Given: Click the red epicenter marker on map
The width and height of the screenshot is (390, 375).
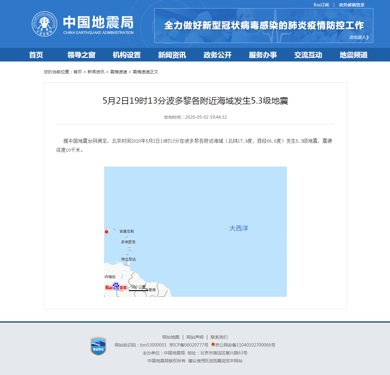Looking at the screenshot, I should 107,232.
